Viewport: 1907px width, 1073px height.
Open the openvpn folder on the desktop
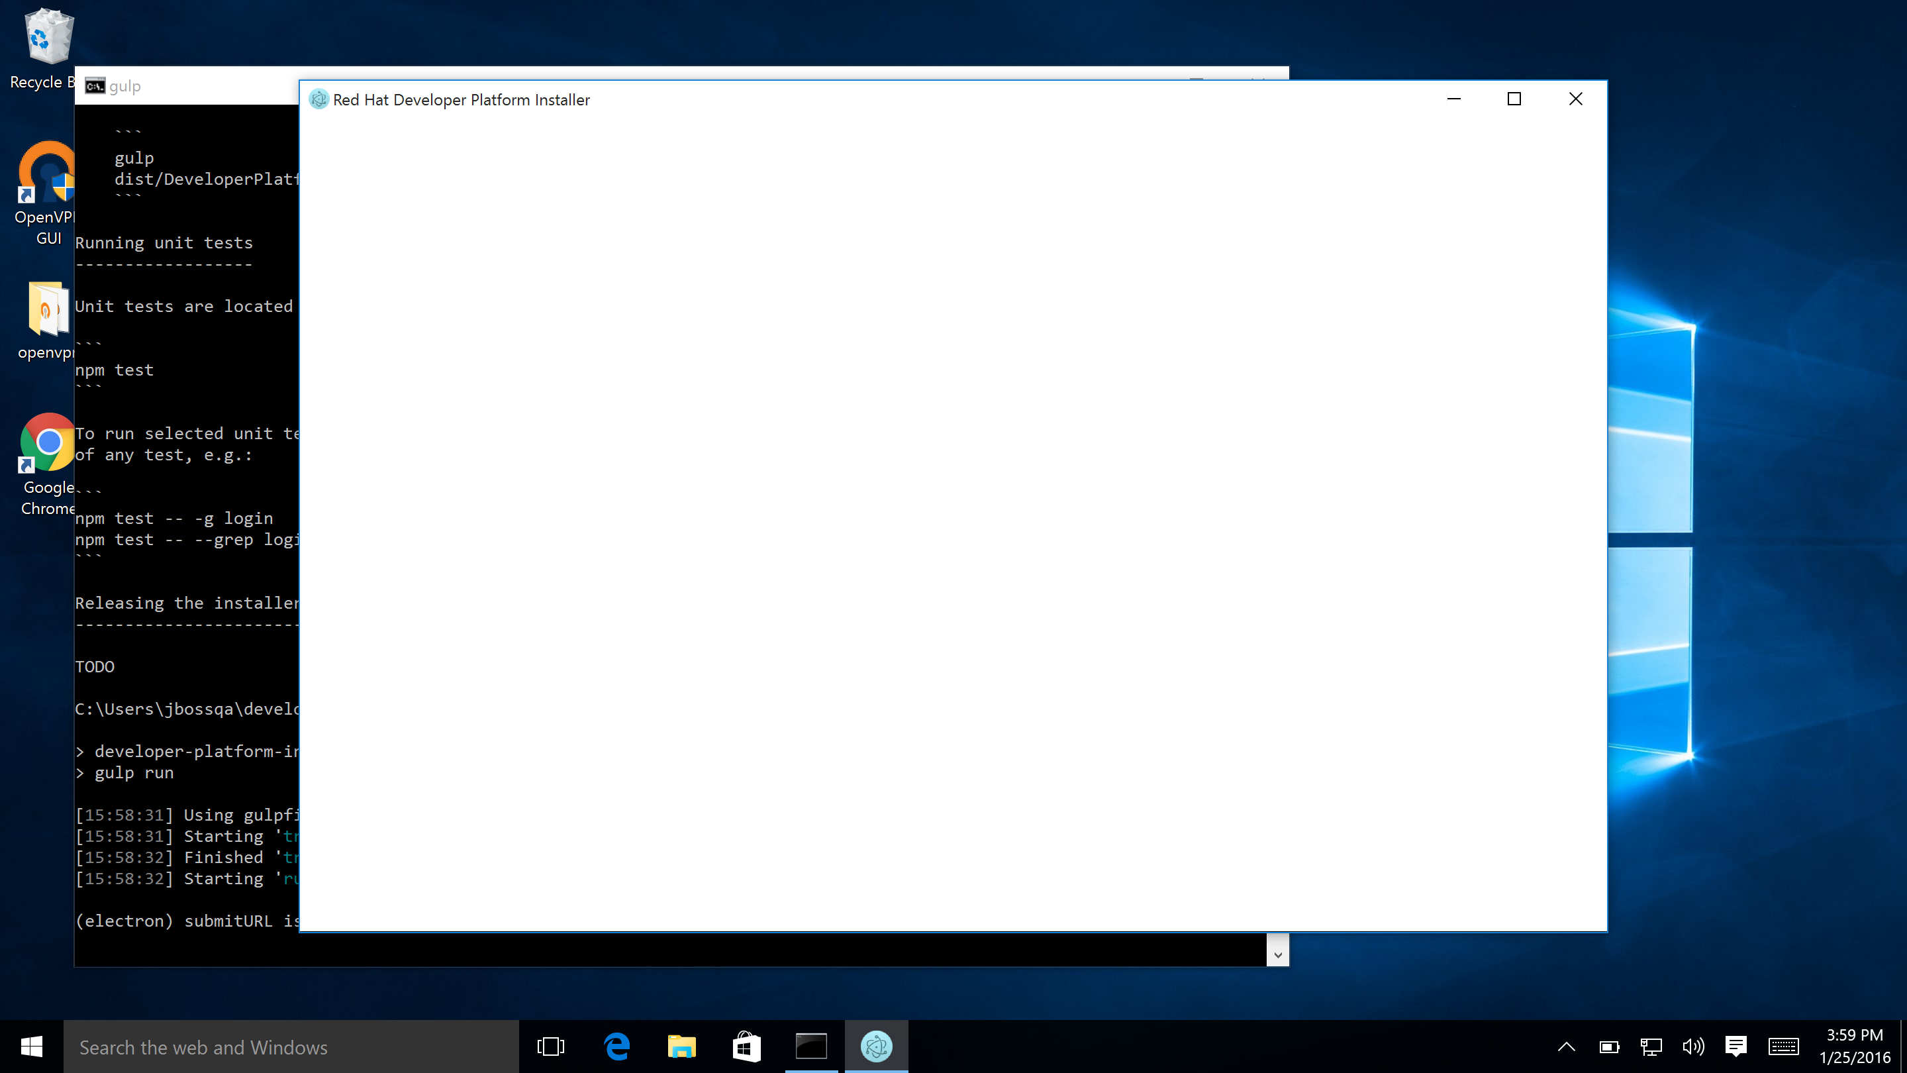(x=48, y=309)
